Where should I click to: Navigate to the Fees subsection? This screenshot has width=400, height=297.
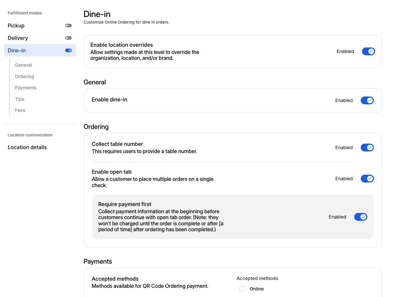(x=20, y=110)
